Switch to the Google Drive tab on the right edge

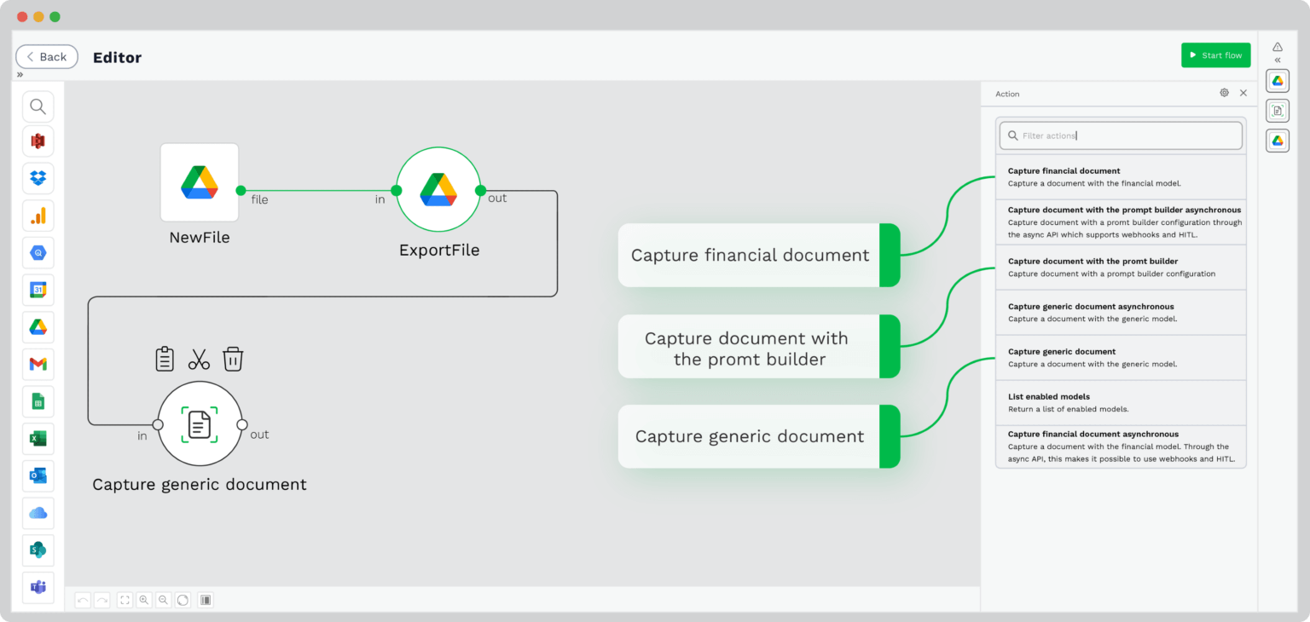pos(1277,80)
